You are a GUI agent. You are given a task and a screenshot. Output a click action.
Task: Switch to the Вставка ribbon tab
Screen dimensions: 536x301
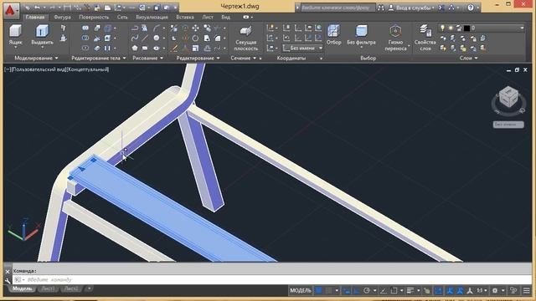click(185, 17)
